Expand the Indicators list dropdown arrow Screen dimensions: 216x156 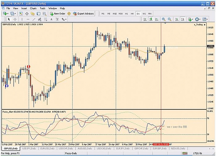coord(192,19)
